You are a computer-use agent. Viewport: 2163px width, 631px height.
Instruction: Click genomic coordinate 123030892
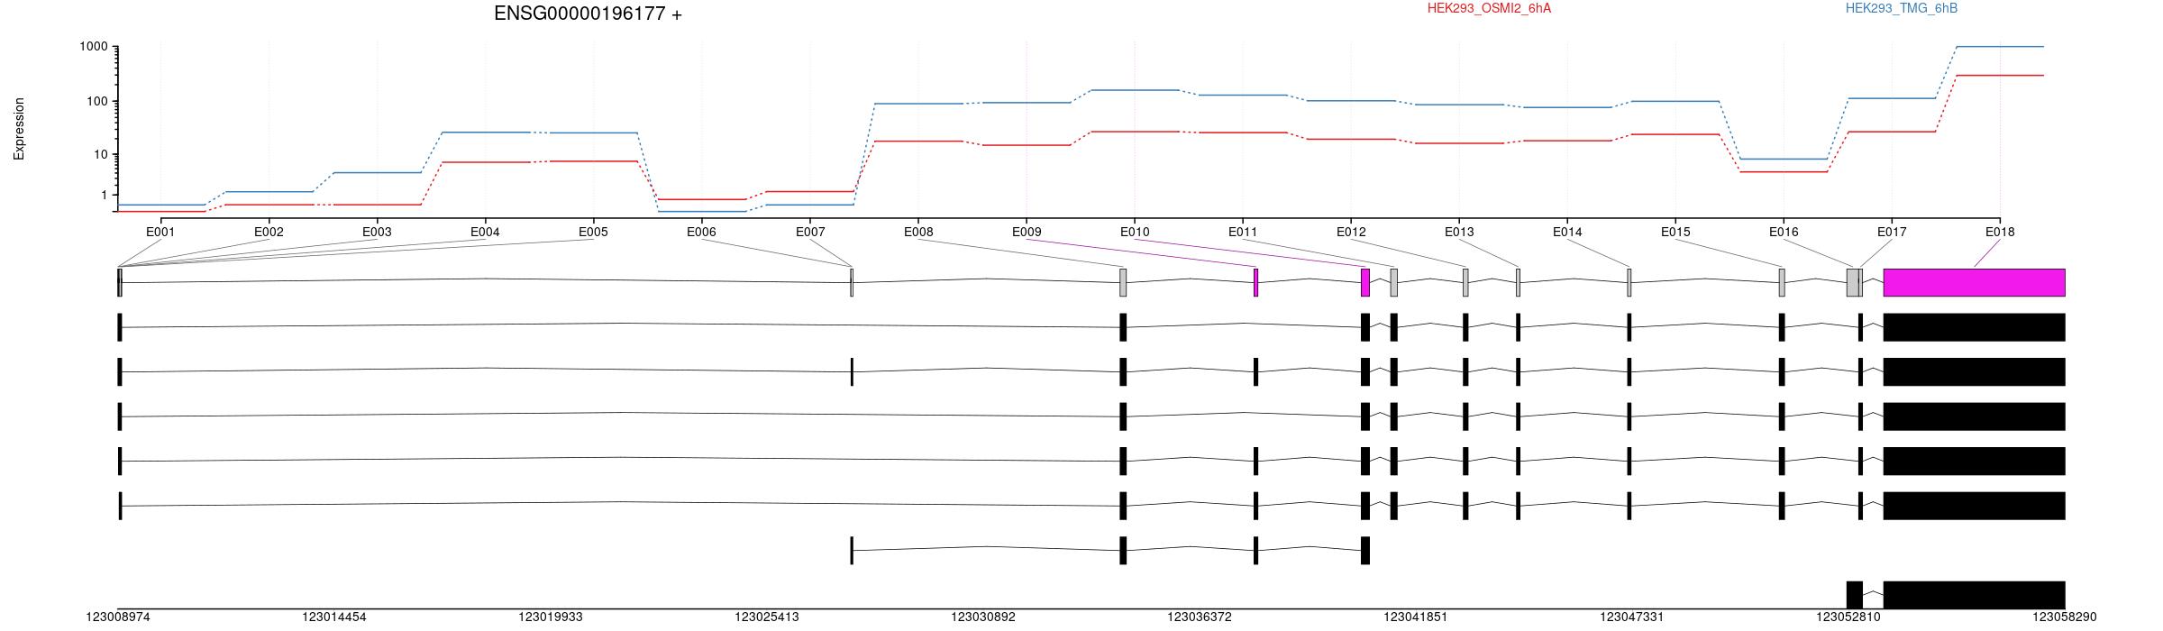click(x=983, y=617)
